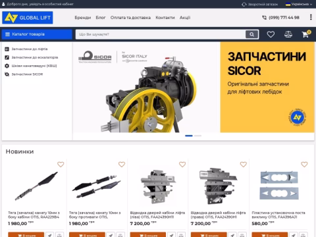Select Запчастини до ескалаторів category
The height and width of the screenshot is (237, 316).
point(35,57)
